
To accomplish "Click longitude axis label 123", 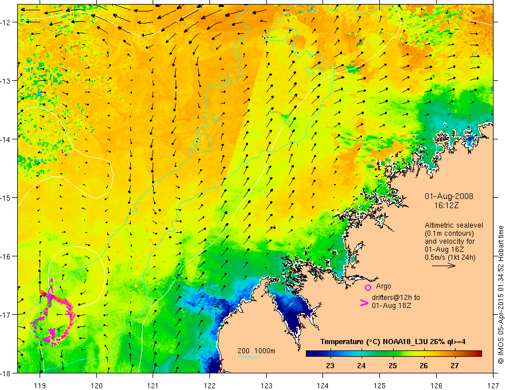I will point(266,385).
